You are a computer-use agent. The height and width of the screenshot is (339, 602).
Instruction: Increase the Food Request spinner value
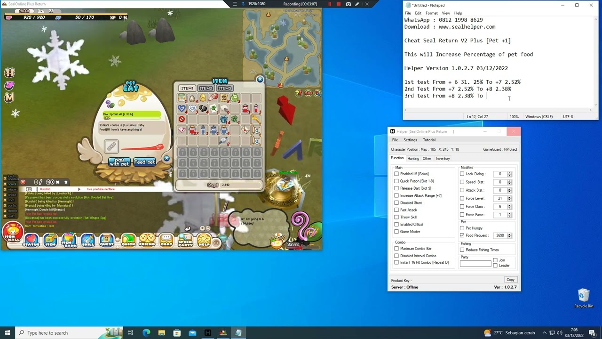coord(509,234)
